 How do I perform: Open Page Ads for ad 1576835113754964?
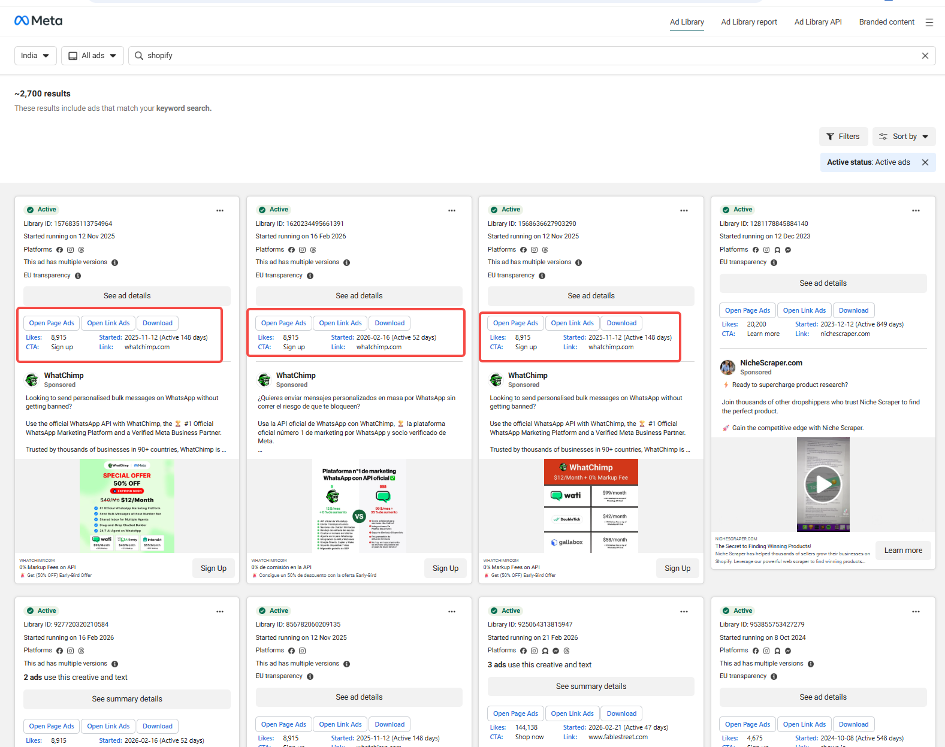(x=52, y=323)
